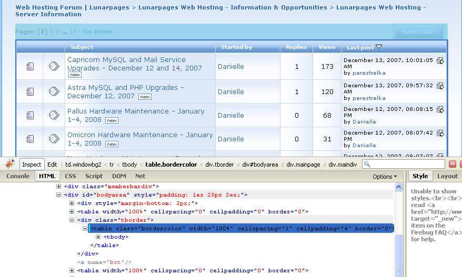Click the 'new' badge on Astra topic
Viewport: 462px width, 277px height.
[x=145, y=97]
